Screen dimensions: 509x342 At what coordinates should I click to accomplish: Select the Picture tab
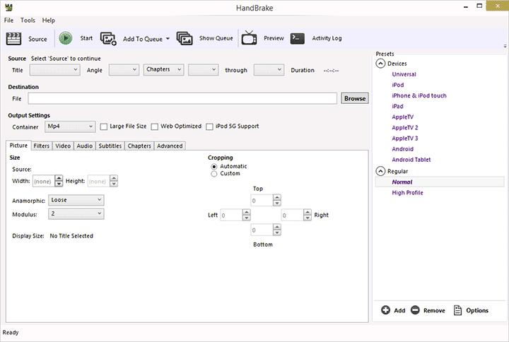point(18,146)
